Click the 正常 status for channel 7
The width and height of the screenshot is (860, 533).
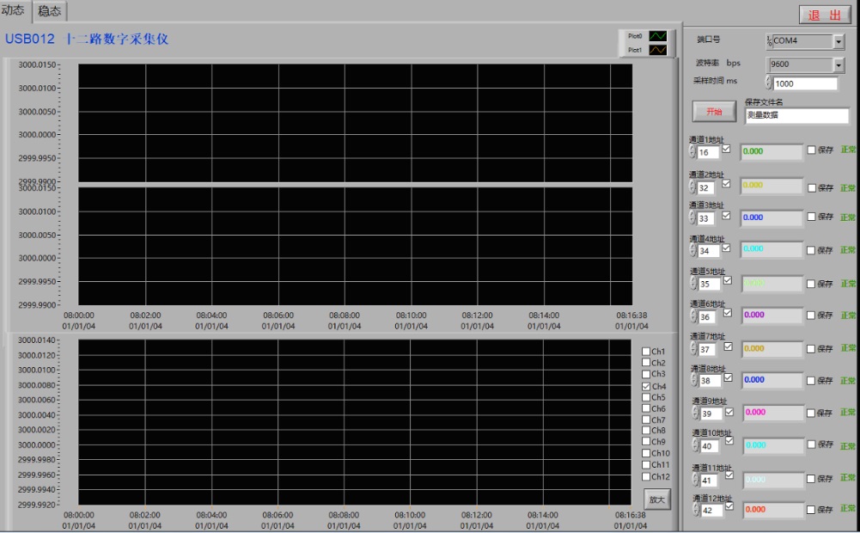point(848,348)
